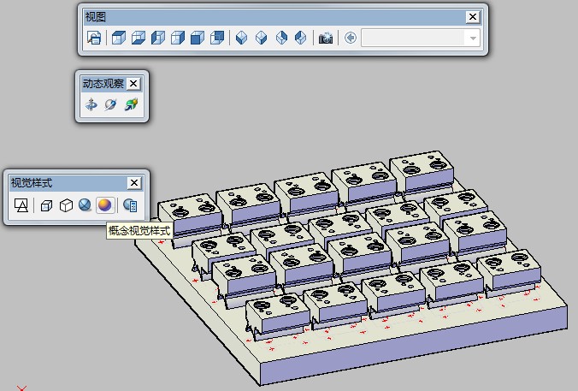Image resolution: width=578 pixels, height=391 pixels.
Task: Switch to Bottom view
Action: (x=139, y=38)
